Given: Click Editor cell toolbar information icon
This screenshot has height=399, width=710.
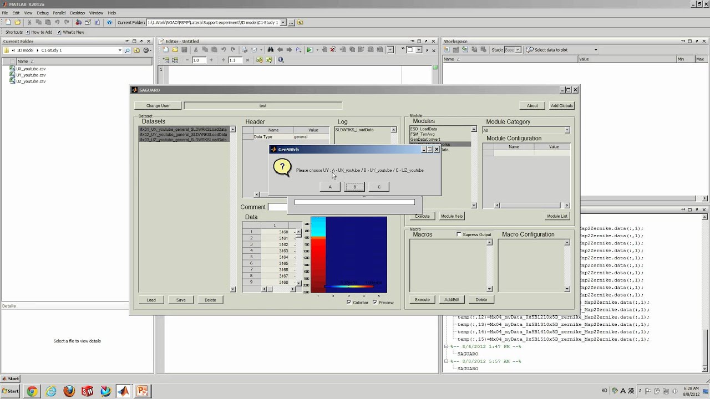Looking at the screenshot, I should [281, 60].
